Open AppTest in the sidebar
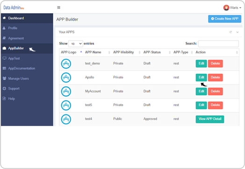Viewport: 245px width, 169px height. coord(27,58)
